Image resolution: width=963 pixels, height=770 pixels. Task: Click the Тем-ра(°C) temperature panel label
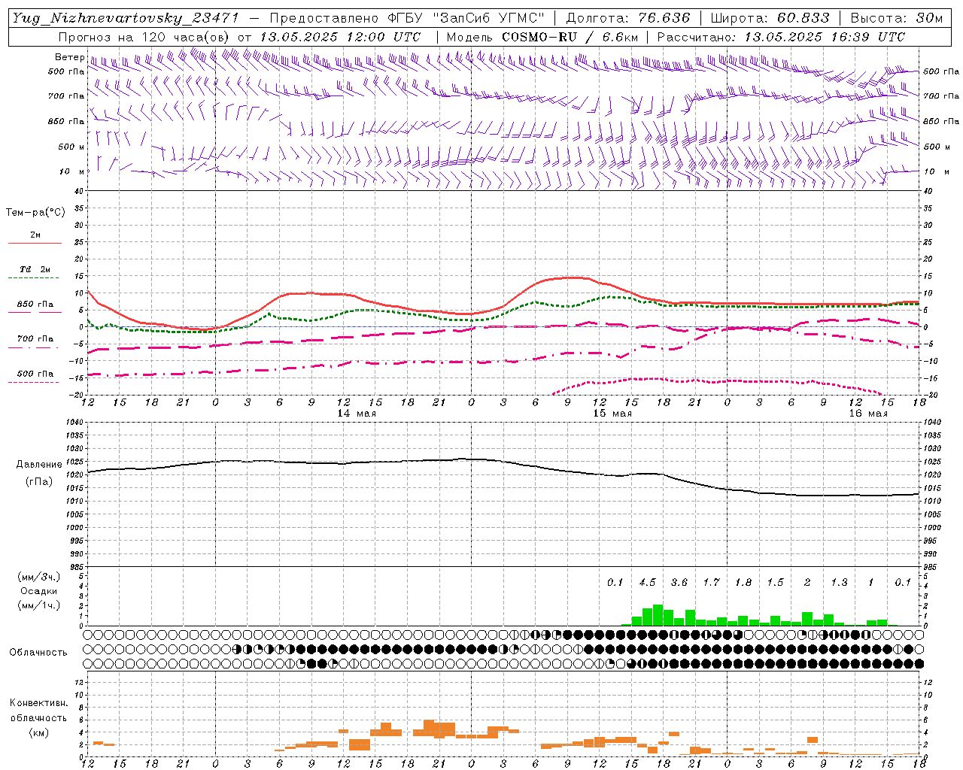[x=35, y=213]
